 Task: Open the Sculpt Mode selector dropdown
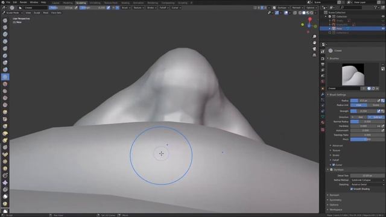(12, 13)
